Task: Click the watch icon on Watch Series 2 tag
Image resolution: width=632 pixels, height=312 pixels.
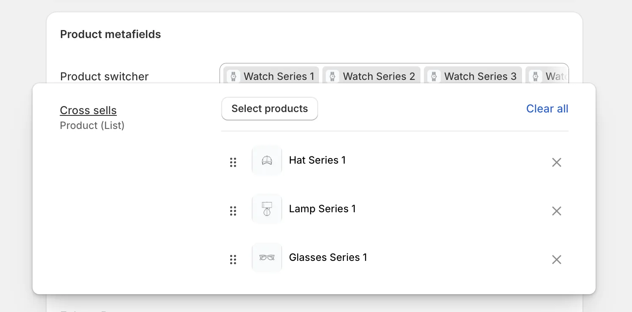Action: (x=333, y=76)
